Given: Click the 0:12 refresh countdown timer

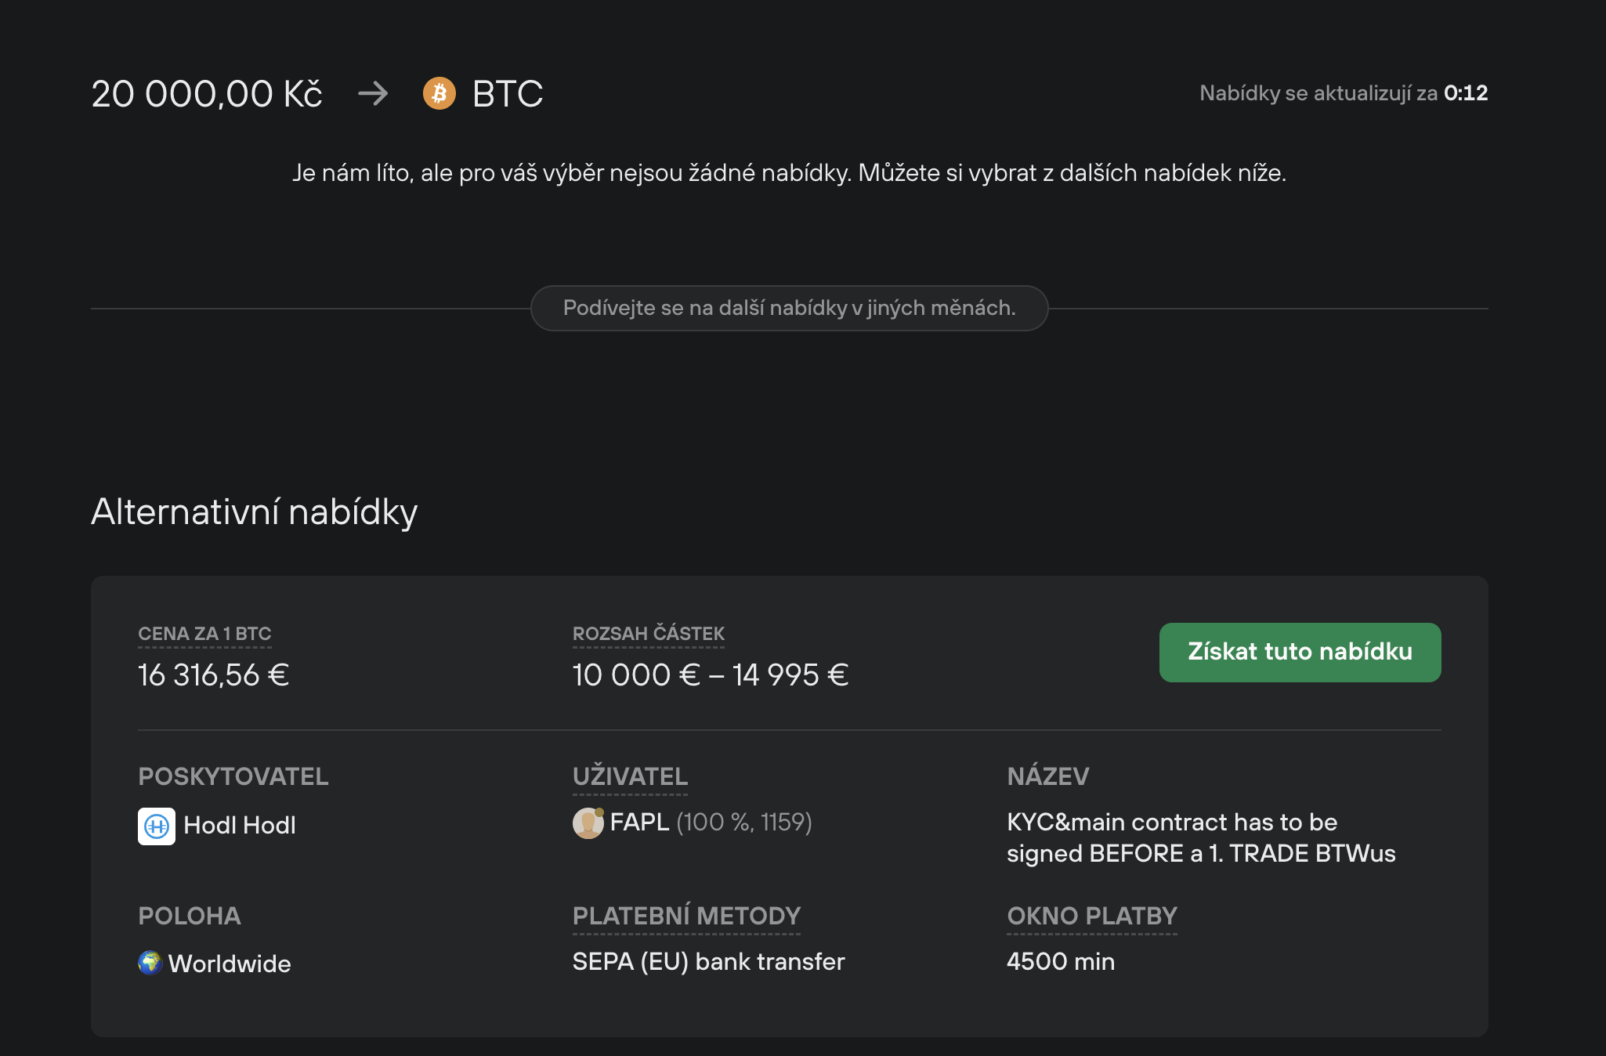Looking at the screenshot, I should pos(1467,92).
